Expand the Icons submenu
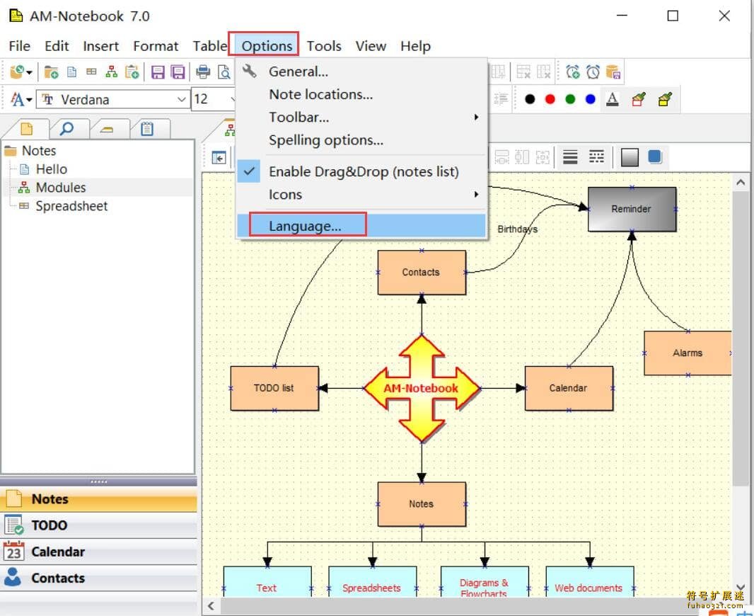Image resolution: width=754 pixels, height=616 pixels. (361, 195)
